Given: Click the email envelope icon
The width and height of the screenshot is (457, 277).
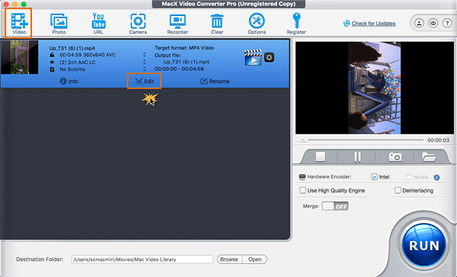Looking at the screenshot, I should coord(433,23).
